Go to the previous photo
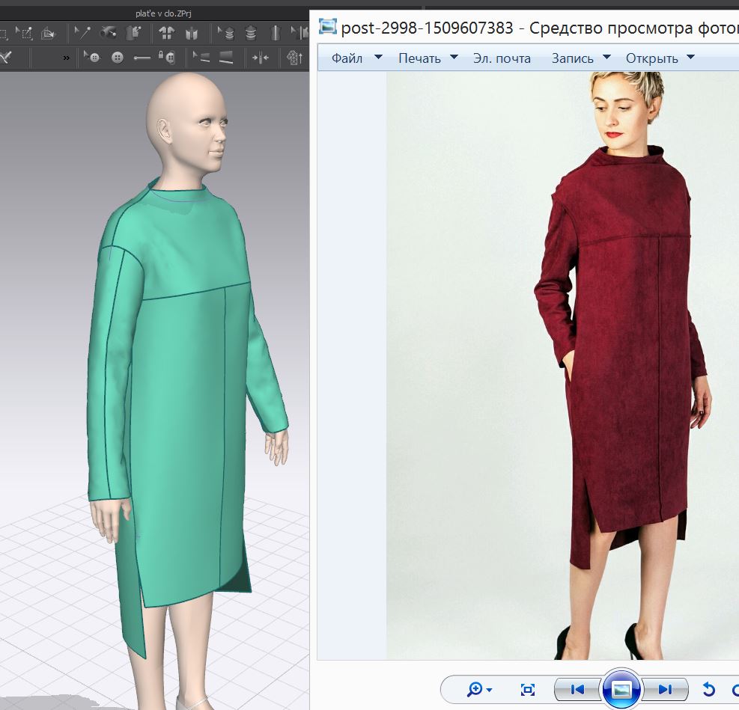 (x=577, y=689)
